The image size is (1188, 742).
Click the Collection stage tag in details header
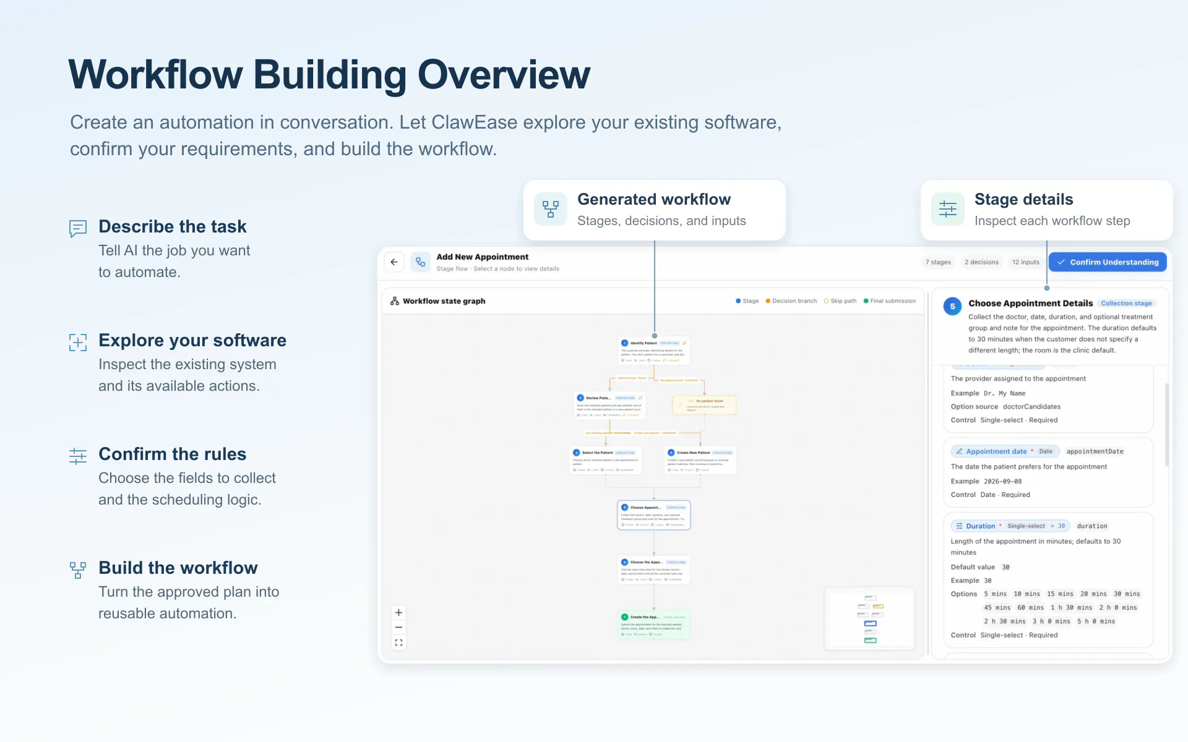pos(1126,304)
